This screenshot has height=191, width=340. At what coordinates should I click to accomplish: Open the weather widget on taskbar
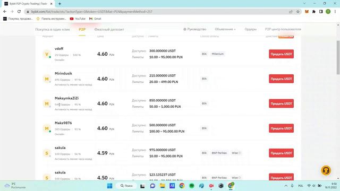[15, 186]
